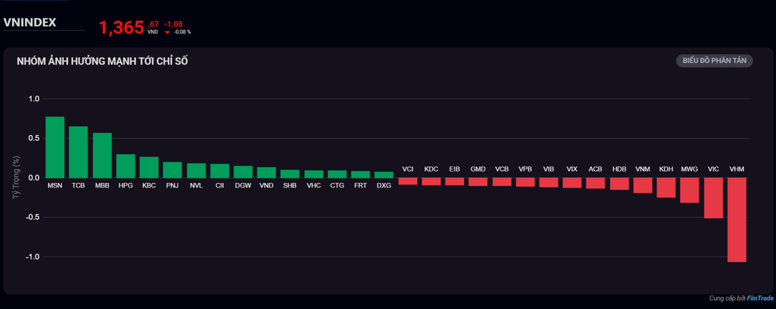Screen dimensions: 776x309
Task: Select the green FRT bar
Action: click(361, 175)
